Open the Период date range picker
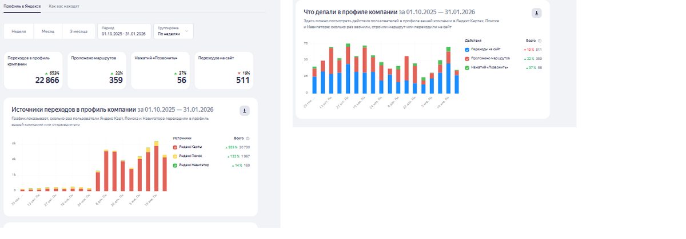 123,31
